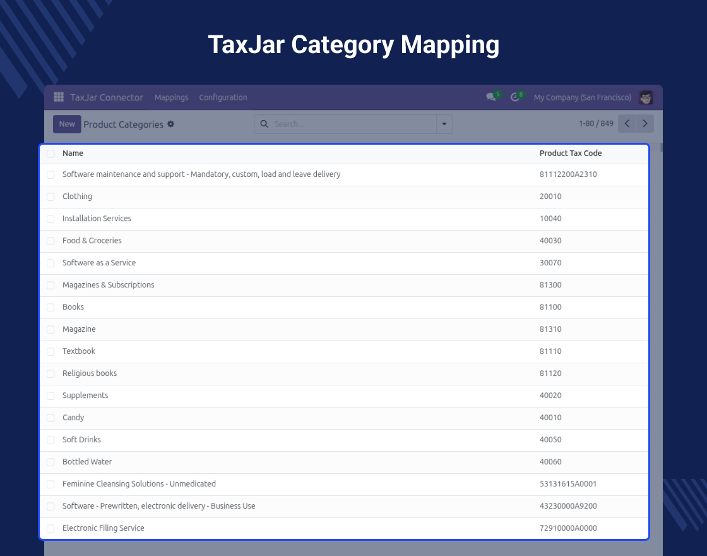Go to next page with the right chevron
Image resolution: width=707 pixels, height=556 pixels.
click(645, 124)
